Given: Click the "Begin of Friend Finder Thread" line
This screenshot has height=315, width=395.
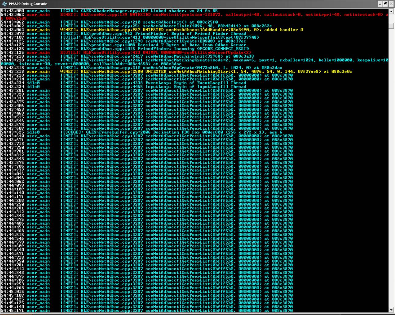Looking at the screenshot, I should point(153,33).
